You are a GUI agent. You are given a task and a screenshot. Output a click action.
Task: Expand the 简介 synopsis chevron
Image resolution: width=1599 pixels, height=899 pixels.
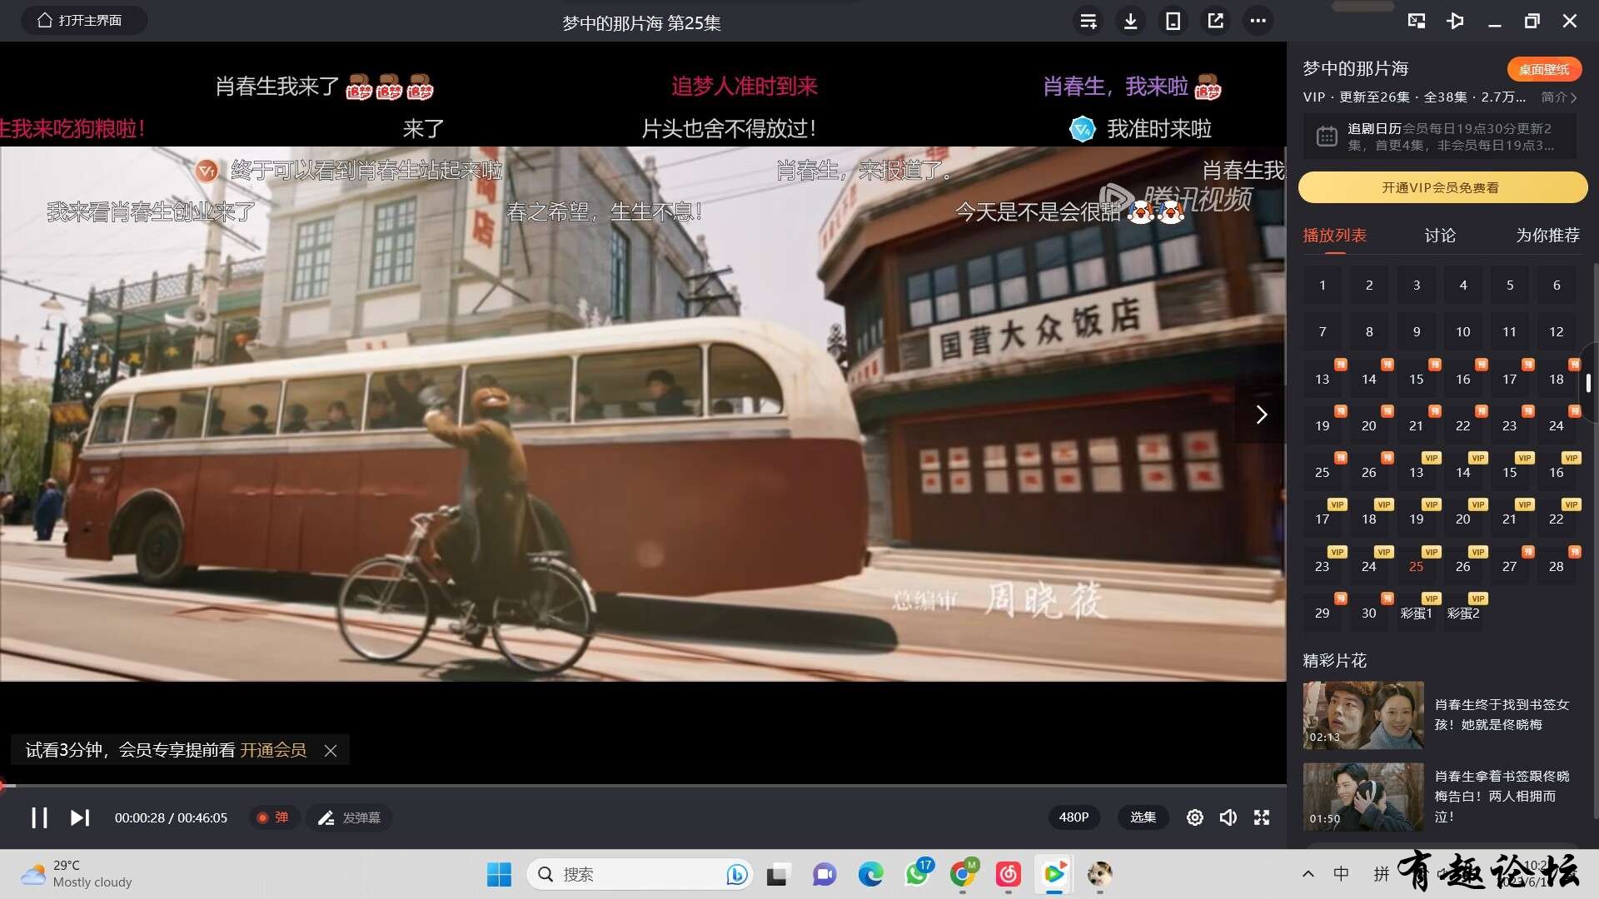click(x=1559, y=97)
